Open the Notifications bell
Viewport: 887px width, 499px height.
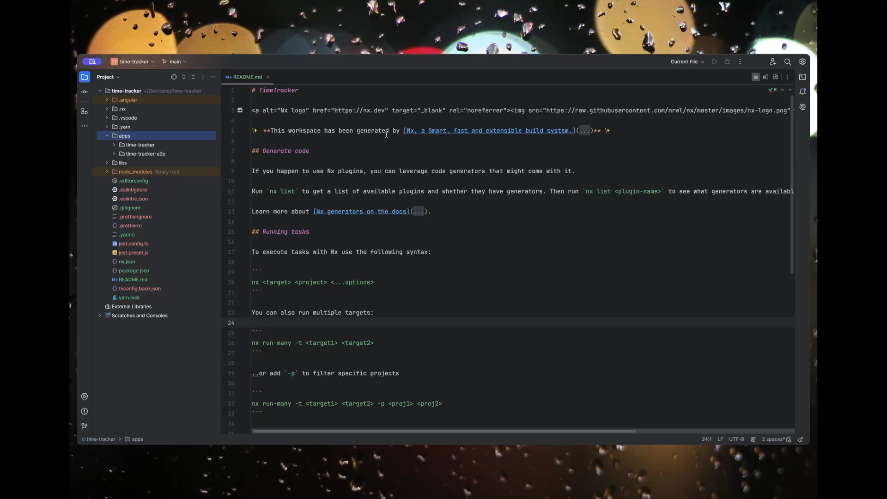click(x=802, y=92)
